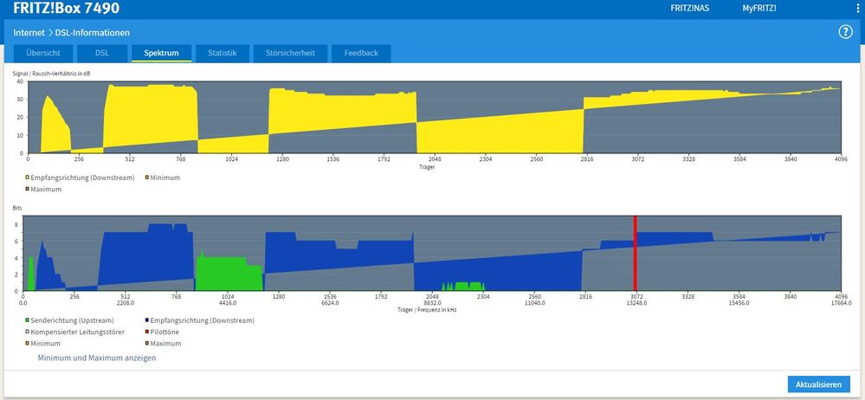Click the Internet breadcrumb
The image size is (865, 400).
29,33
